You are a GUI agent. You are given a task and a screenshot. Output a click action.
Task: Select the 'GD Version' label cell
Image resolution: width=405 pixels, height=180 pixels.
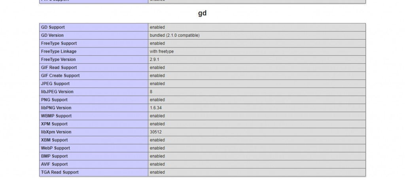tap(94, 35)
